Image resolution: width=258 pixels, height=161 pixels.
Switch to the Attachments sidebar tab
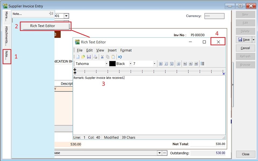click(x=6, y=35)
